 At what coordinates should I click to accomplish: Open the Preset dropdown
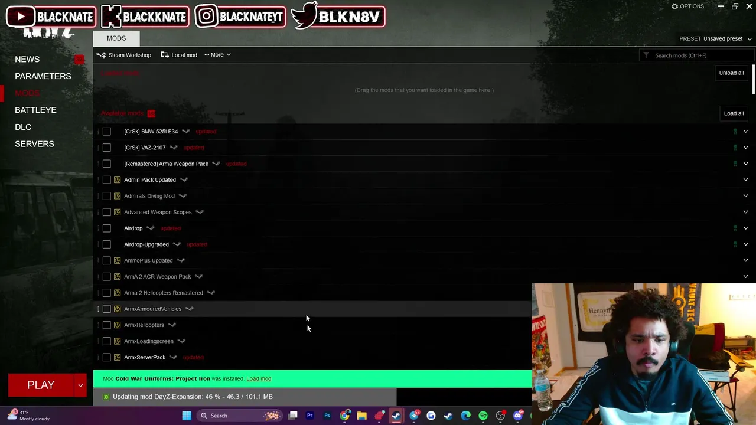coord(716,38)
